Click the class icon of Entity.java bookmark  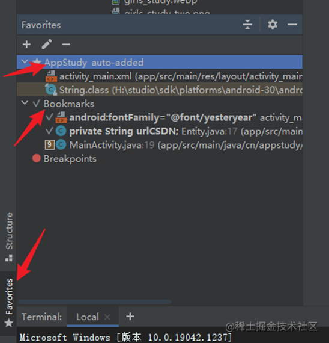61,131
